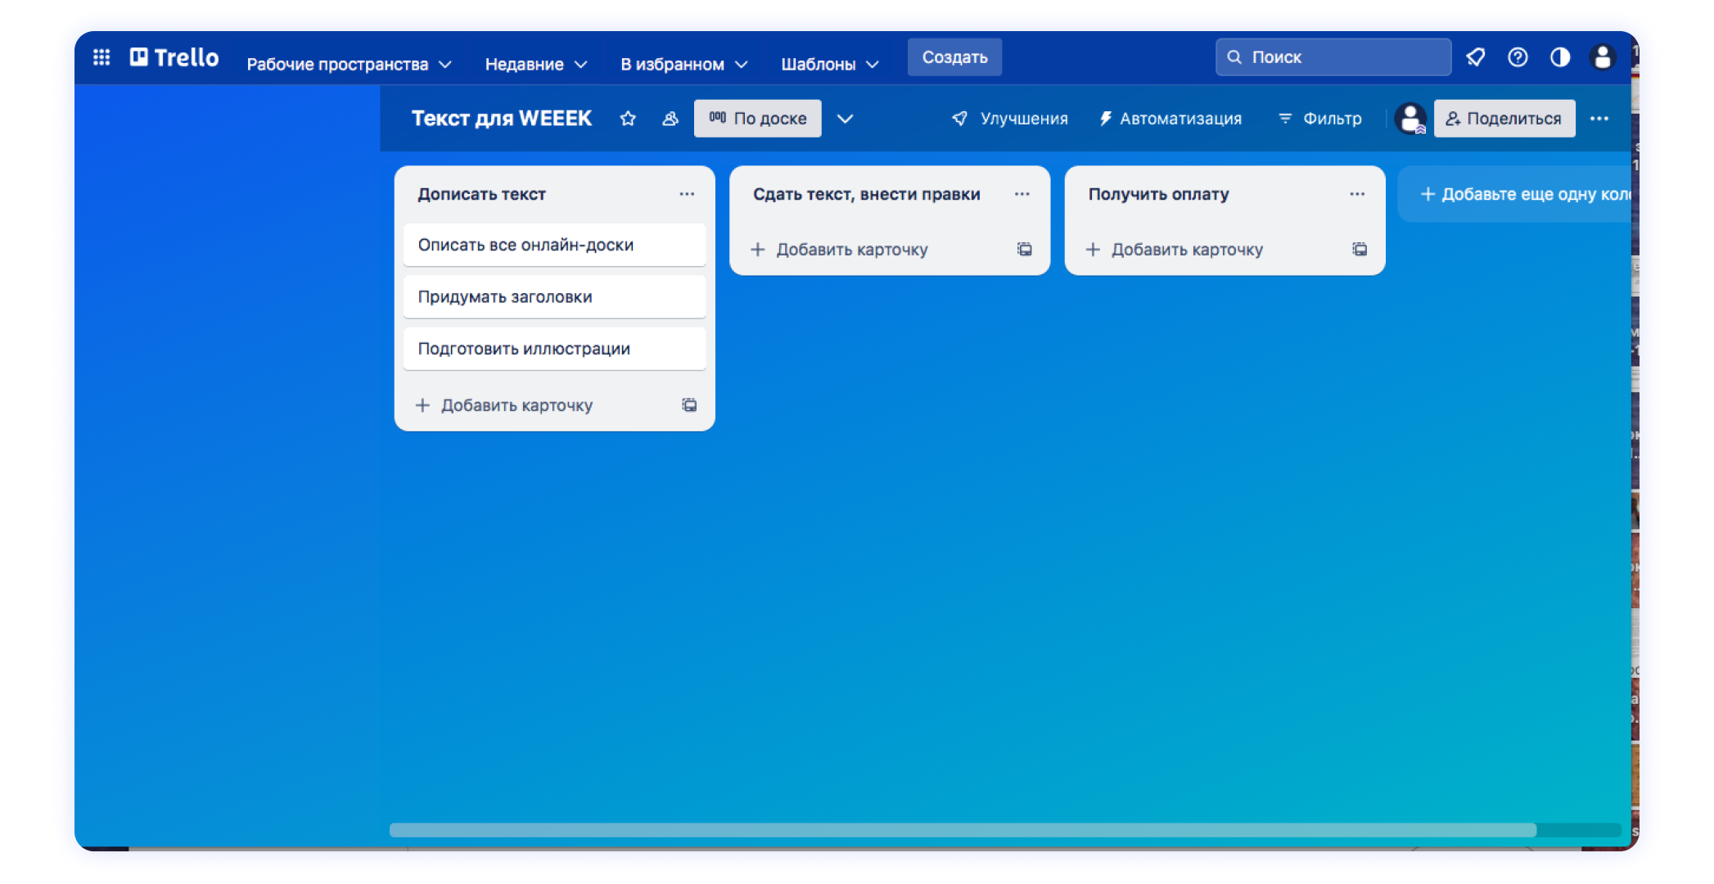Open the Недавние menu

point(534,64)
